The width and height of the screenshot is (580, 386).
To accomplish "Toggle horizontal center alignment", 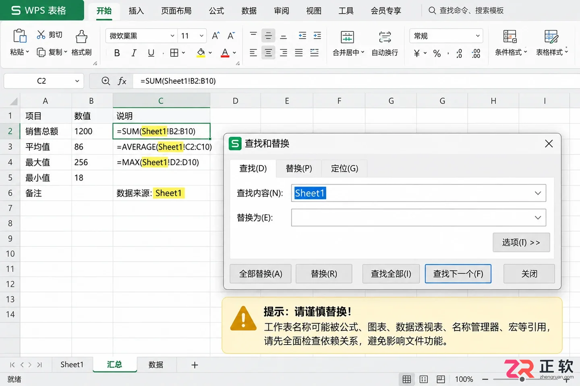I will coord(268,53).
